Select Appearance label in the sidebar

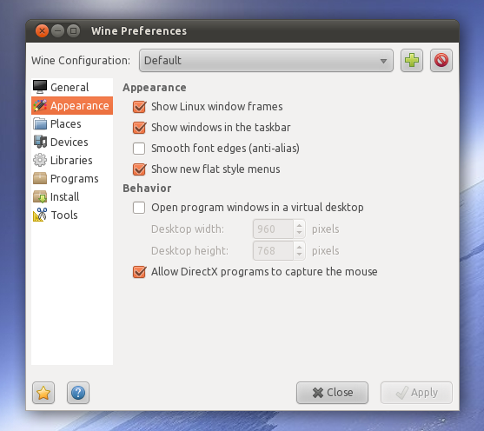[80, 106]
